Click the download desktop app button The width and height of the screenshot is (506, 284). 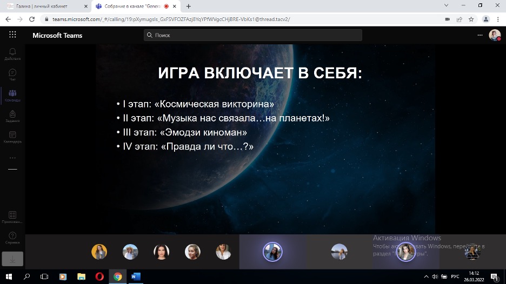tap(12, 259)
